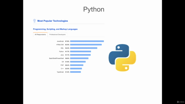Click the 41.7% value next to Python
The image size is (185, 104).
[67, 51]
